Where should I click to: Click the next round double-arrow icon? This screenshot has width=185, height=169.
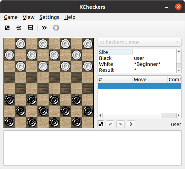click(44, 28)
